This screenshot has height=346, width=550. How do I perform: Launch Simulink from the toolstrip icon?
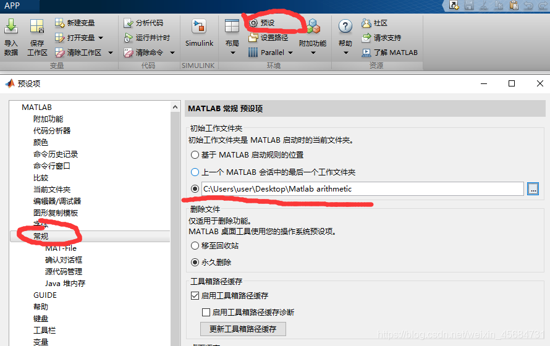[199, 27]
